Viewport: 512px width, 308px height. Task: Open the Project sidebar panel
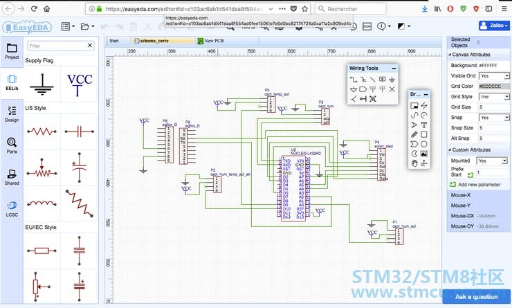click(12, 52)
